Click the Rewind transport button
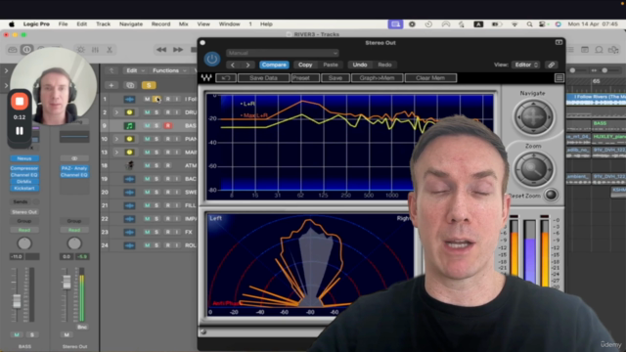 (161, 50)
